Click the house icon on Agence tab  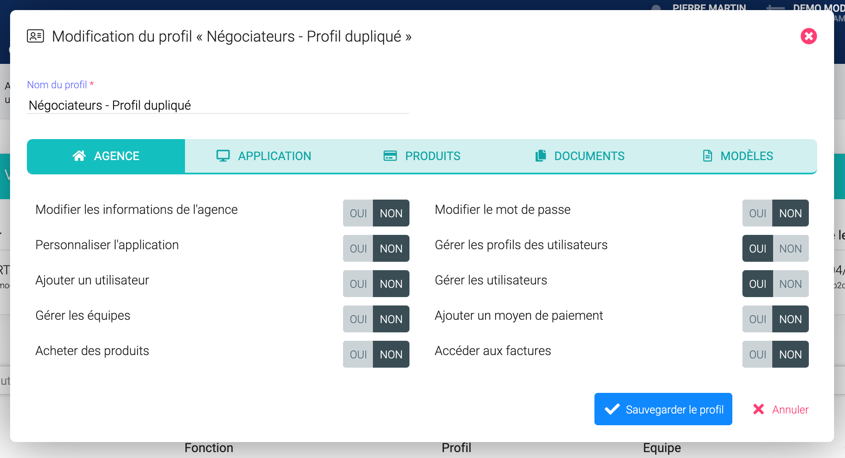click(79, 156)
